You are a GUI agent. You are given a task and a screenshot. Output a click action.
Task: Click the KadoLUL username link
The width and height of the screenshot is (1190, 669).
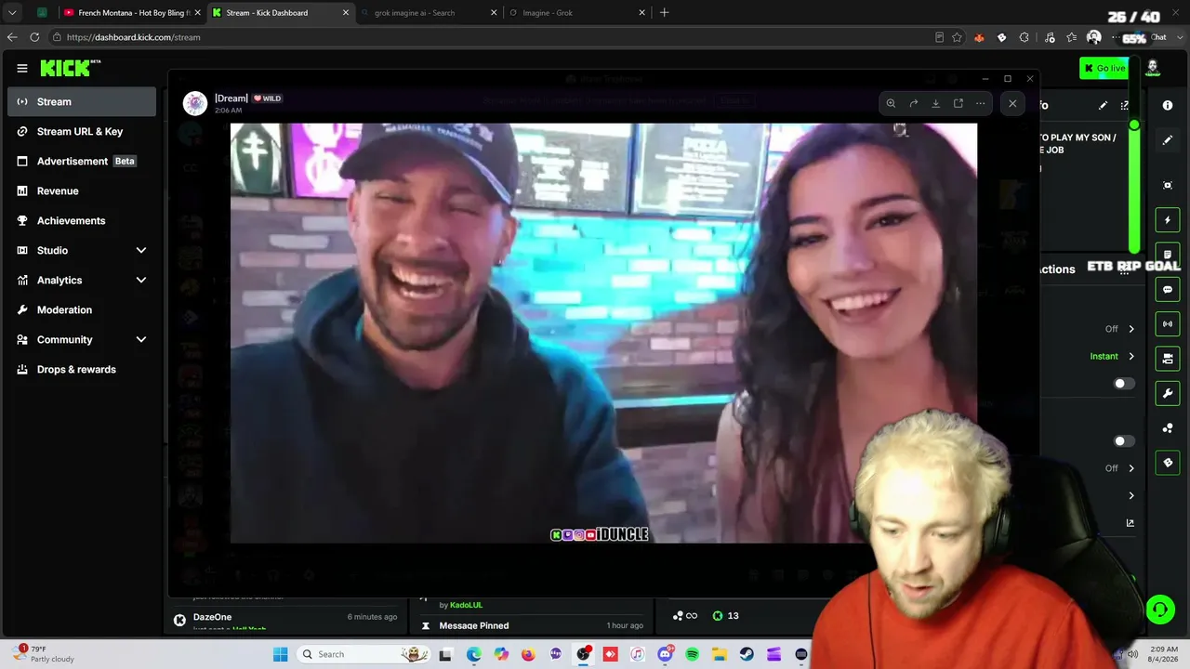pos(466,605)
